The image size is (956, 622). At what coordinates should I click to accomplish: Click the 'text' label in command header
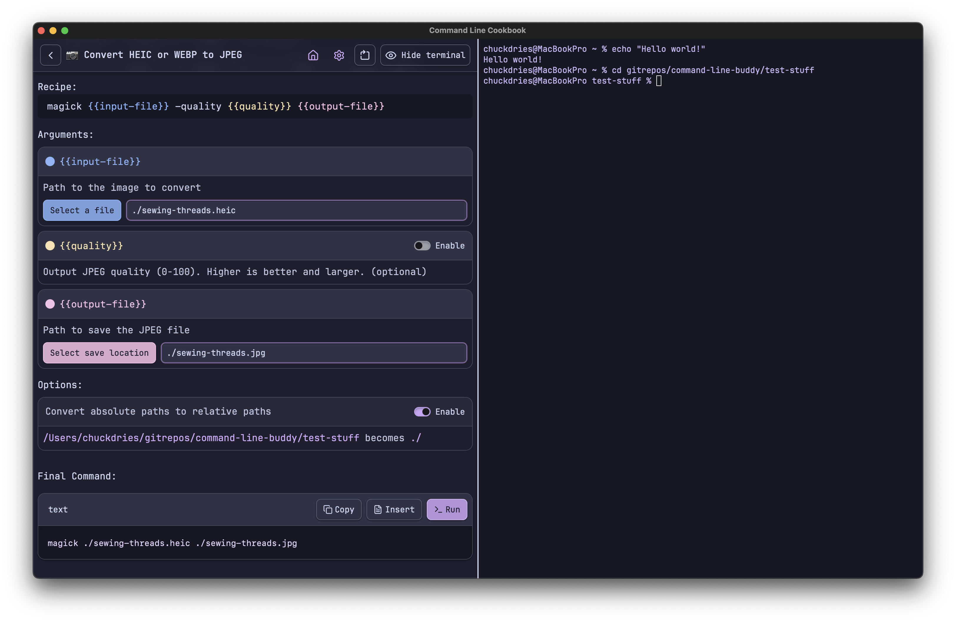pyautogui.click(x=58, y=509)
